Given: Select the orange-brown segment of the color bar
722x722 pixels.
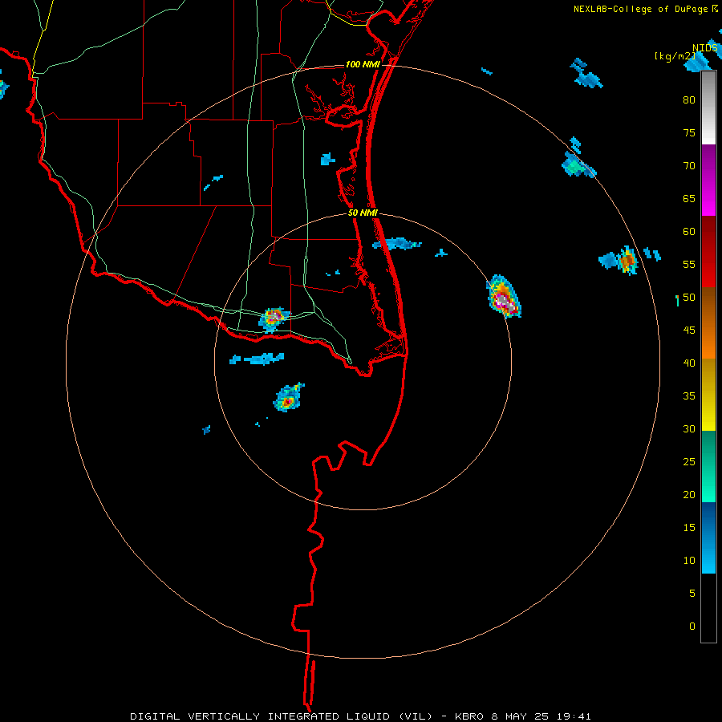Looking at the screenshot, I should [708, 322].
